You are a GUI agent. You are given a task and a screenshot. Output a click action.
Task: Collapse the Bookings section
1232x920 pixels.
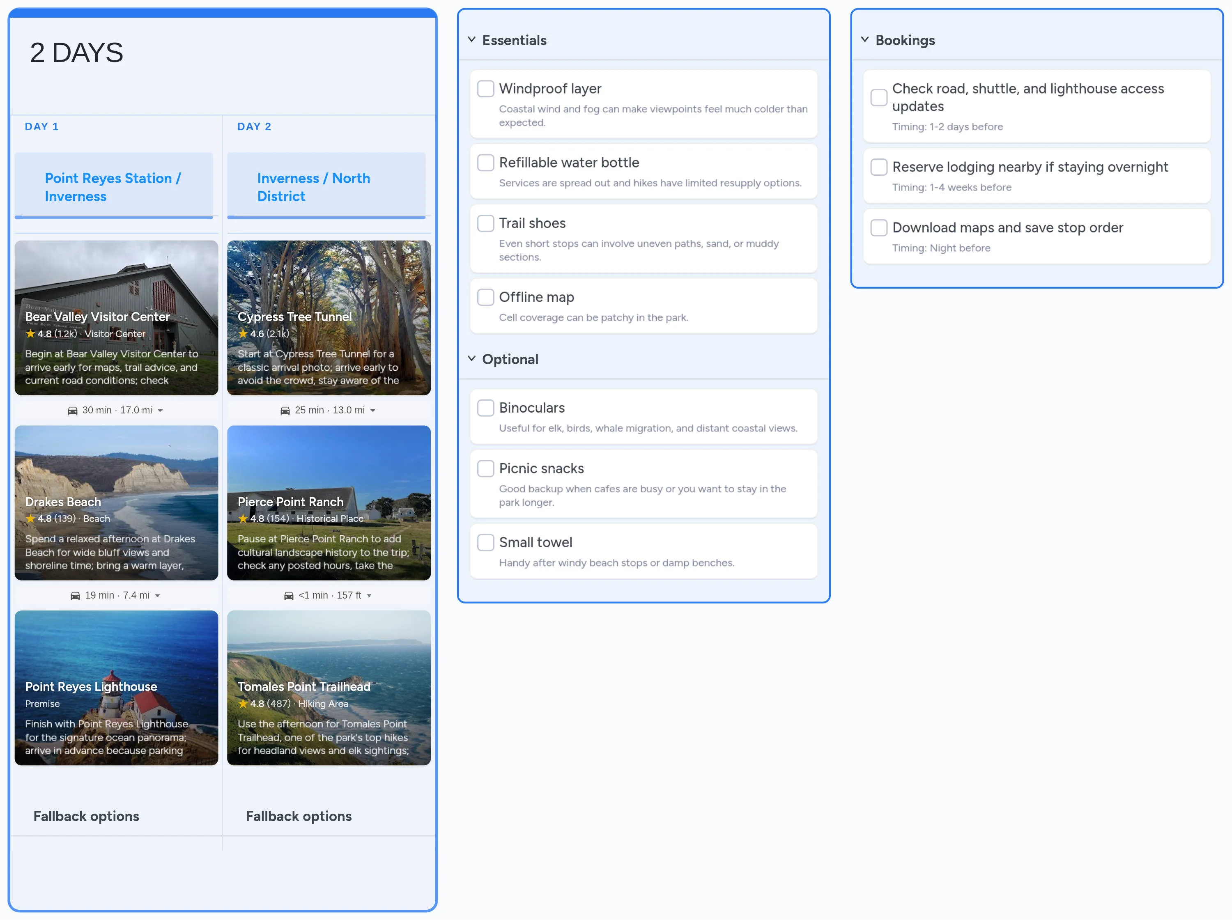[864, 39]
